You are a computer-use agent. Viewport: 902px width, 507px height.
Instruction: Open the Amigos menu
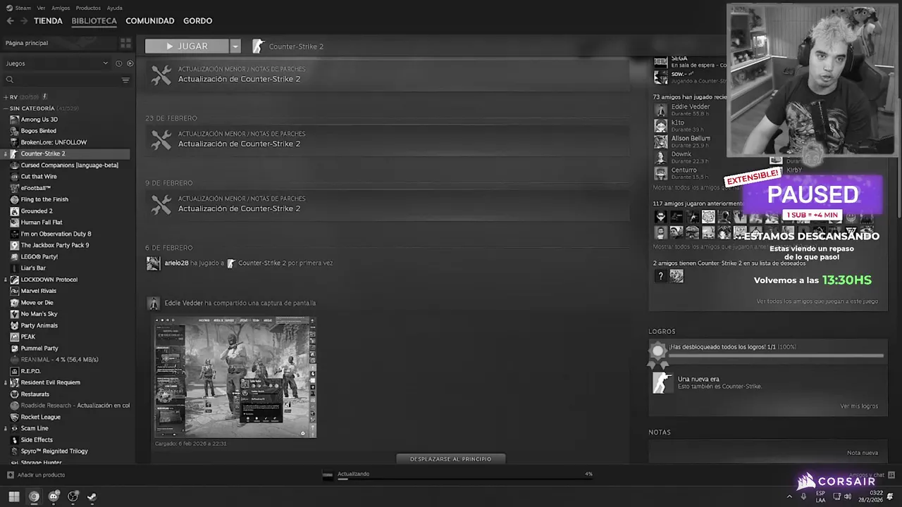pyautogui.click(x=61, y=8)
